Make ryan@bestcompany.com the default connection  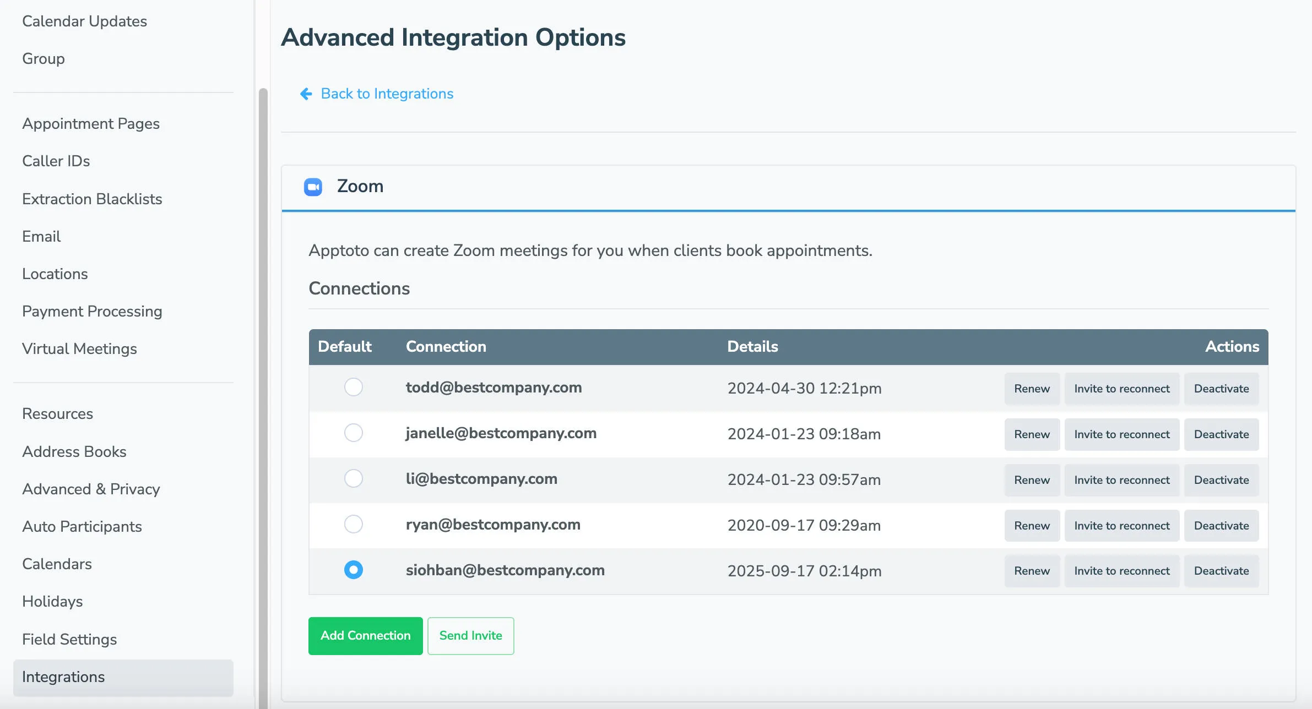click(353, 524)
